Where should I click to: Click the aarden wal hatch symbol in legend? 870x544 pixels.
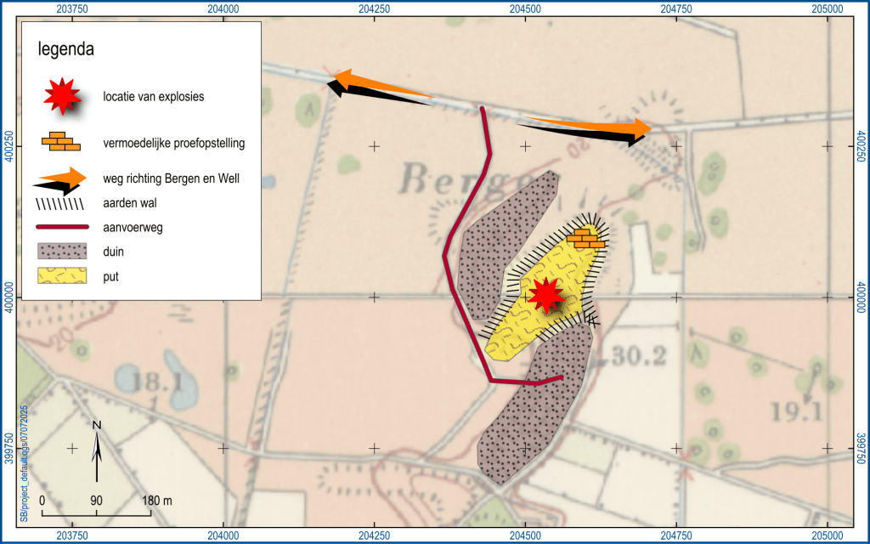(x=61, y=205)
